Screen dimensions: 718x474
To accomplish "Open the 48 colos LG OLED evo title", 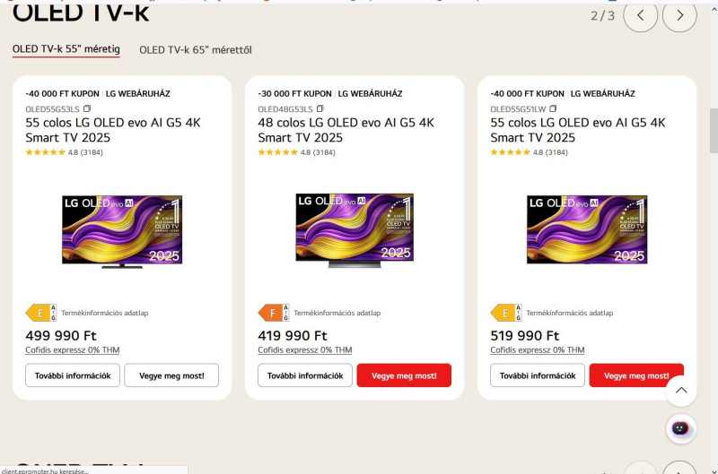I will click(x=346, y=130).
